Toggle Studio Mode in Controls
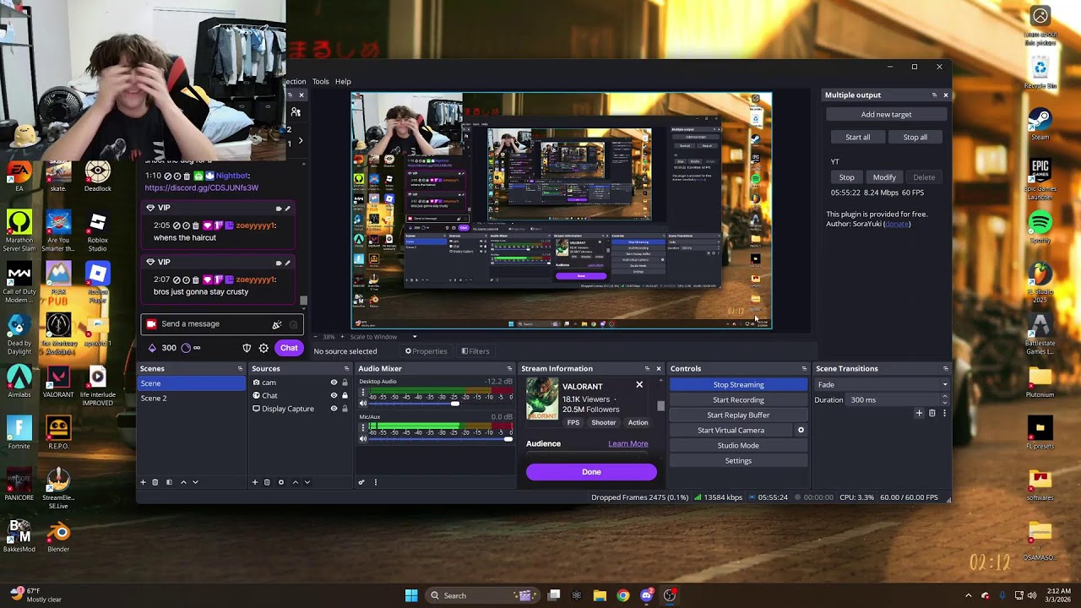The image size is (1081, 608). 738,446
